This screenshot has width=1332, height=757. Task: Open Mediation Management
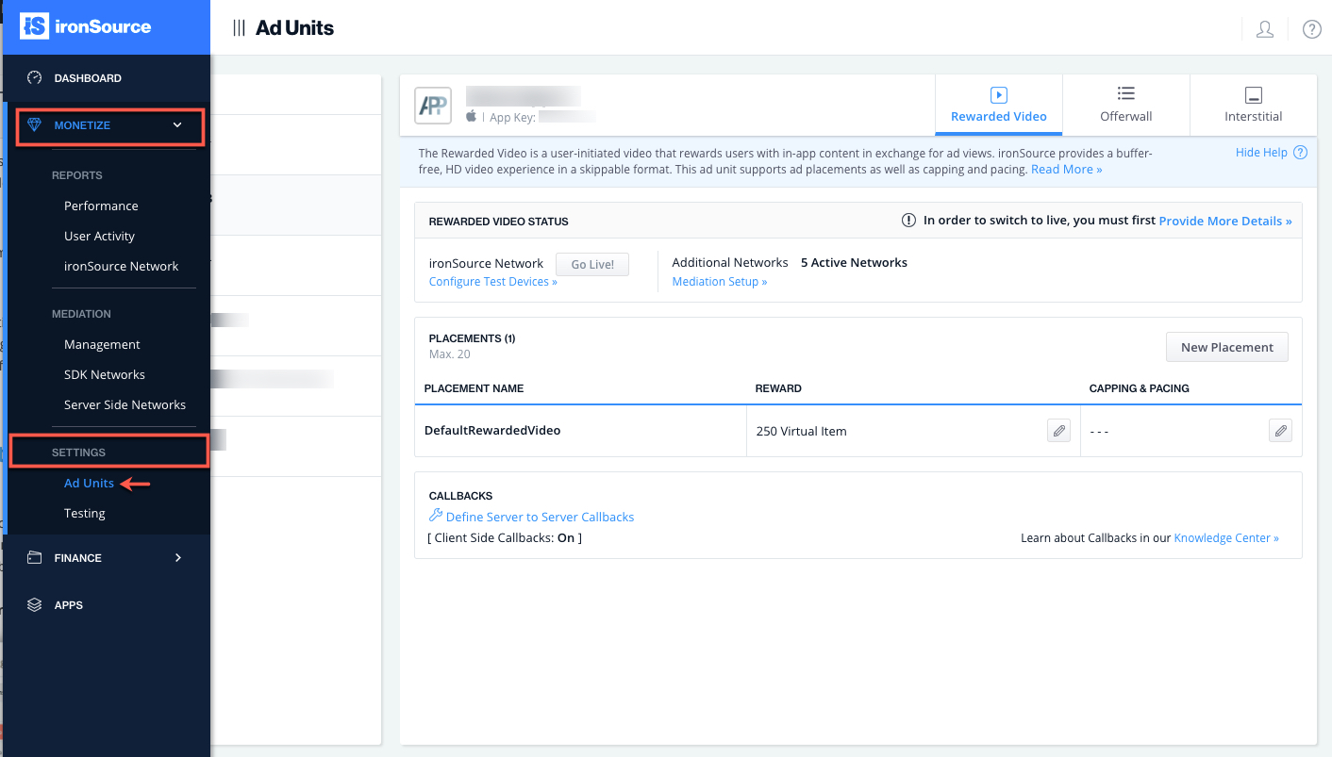pyautogui.click(x=102, y=344)
